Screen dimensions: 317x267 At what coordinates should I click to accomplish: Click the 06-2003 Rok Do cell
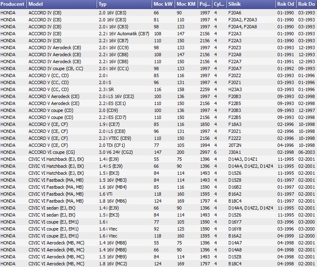306,152
